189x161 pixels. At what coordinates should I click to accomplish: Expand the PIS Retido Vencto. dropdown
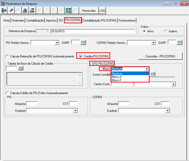point(57,43)
